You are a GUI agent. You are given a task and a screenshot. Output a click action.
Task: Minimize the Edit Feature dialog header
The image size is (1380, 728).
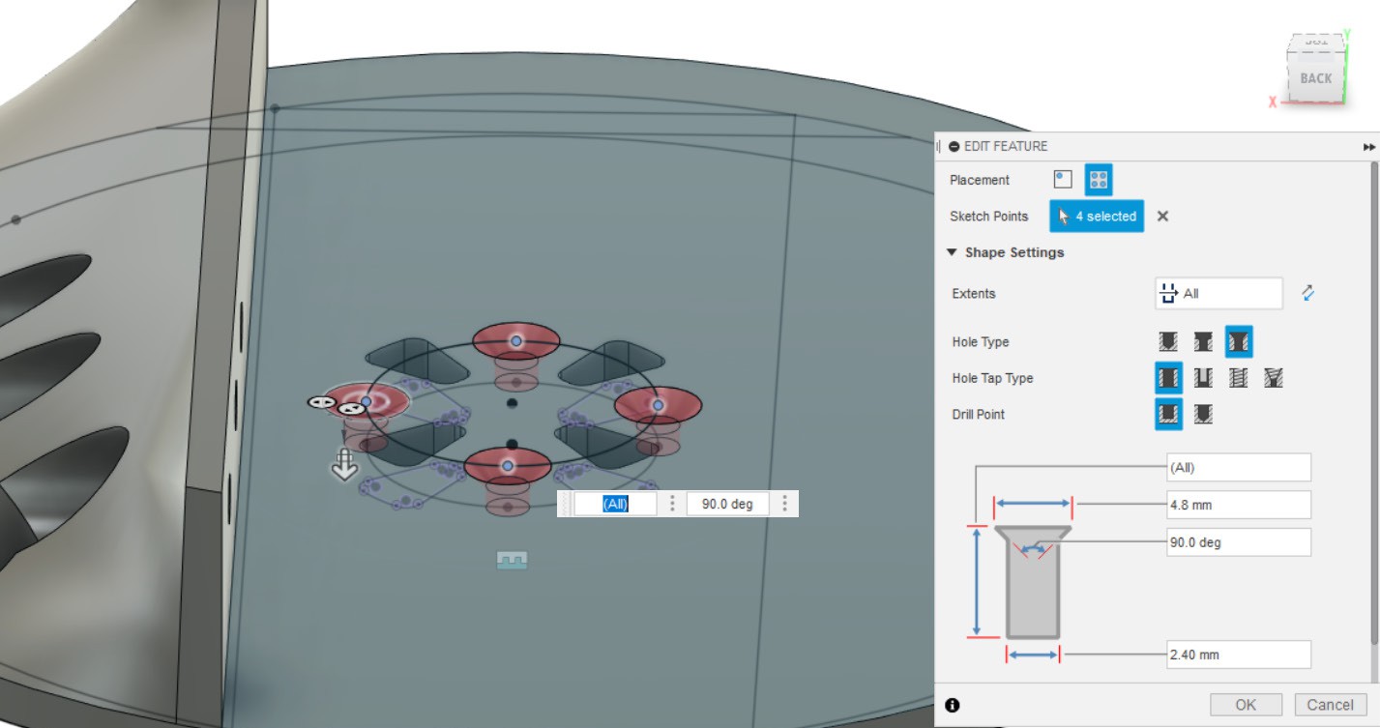[954, 147]
